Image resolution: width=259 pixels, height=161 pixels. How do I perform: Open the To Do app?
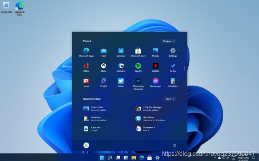pos(173,67)
